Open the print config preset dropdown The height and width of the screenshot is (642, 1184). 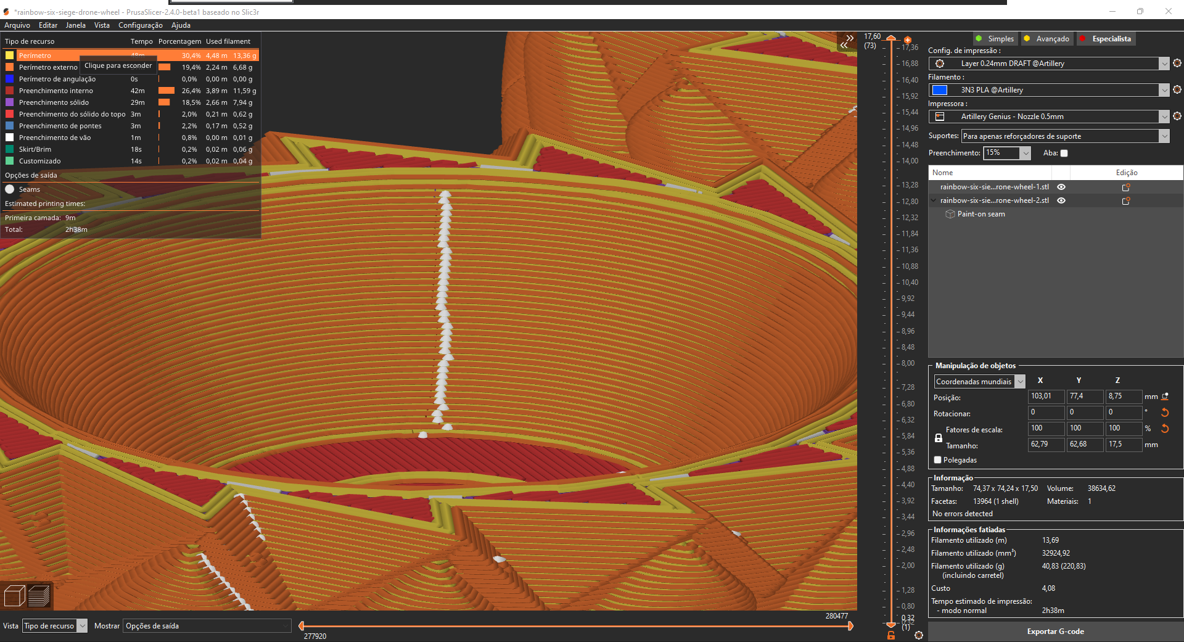tap(1164, 64)
